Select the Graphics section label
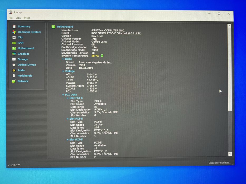Viewport: 246px width, 184px height. click(x=23, y=54)
